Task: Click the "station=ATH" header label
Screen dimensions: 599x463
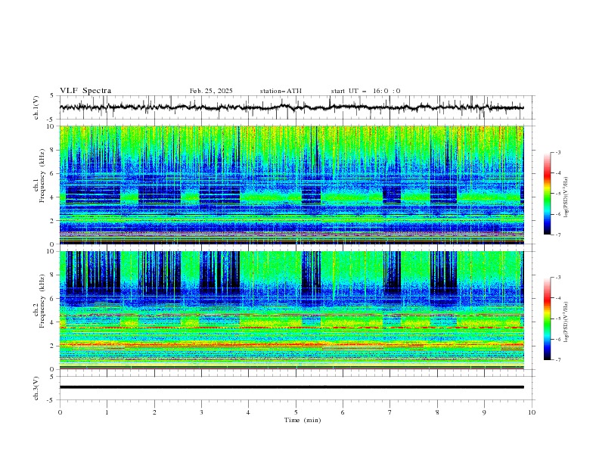Action: click(x=281, y=91)
